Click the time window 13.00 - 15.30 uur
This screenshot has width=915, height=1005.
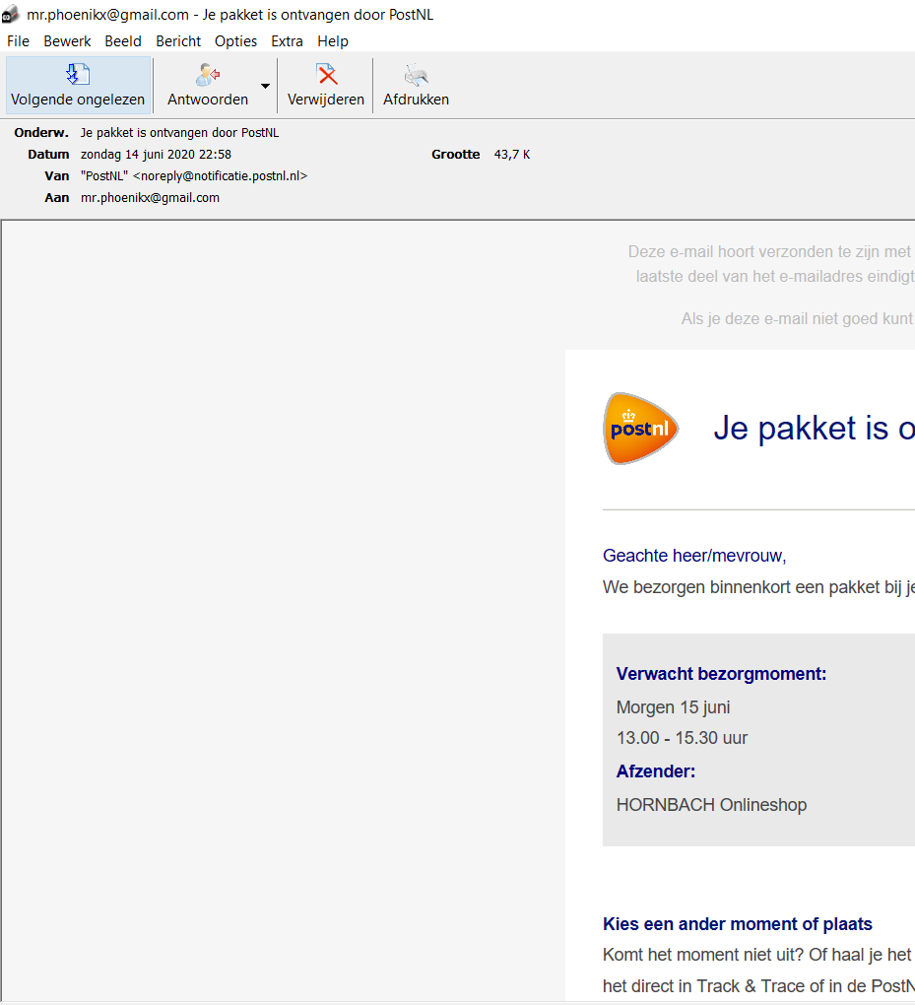(682, 738)
